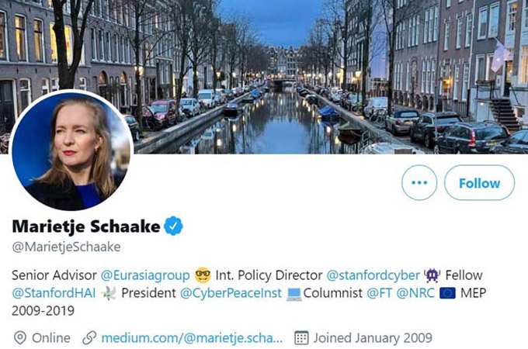Screen dimensions: 528x349
Task: Open the @CyberPeaceInst mention link
Action: (x=231, y=293)
